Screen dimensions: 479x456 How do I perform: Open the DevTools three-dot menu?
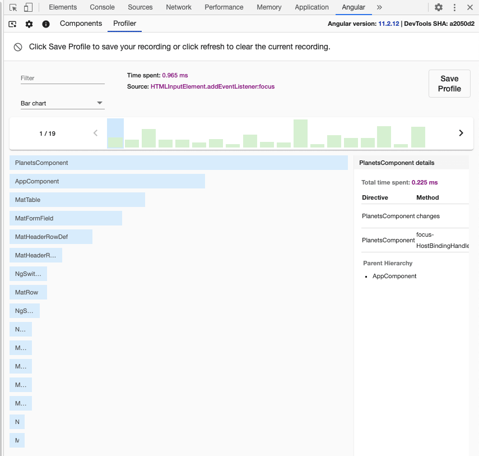coord(454,7)
